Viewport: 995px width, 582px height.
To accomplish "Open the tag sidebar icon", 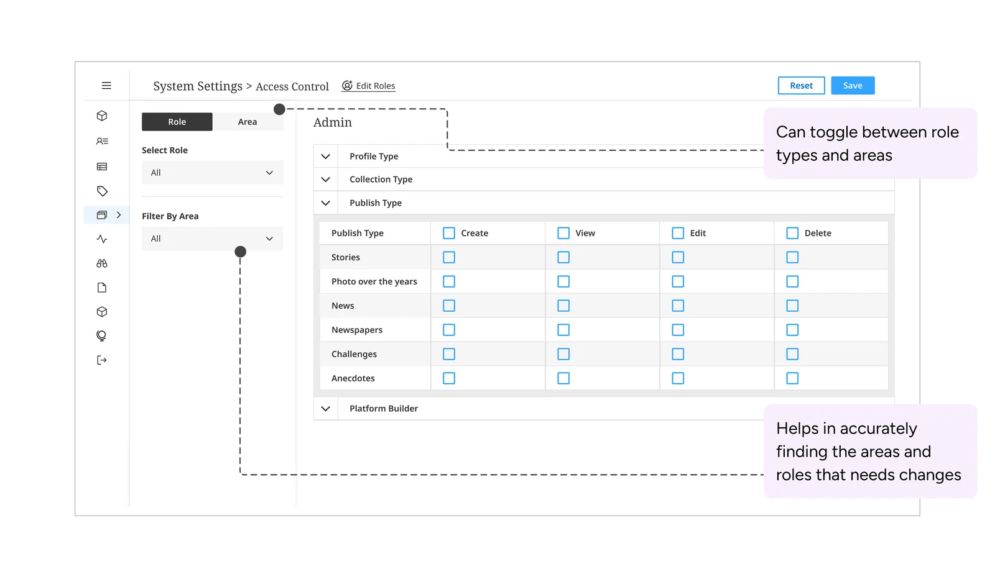I will 102,191.
